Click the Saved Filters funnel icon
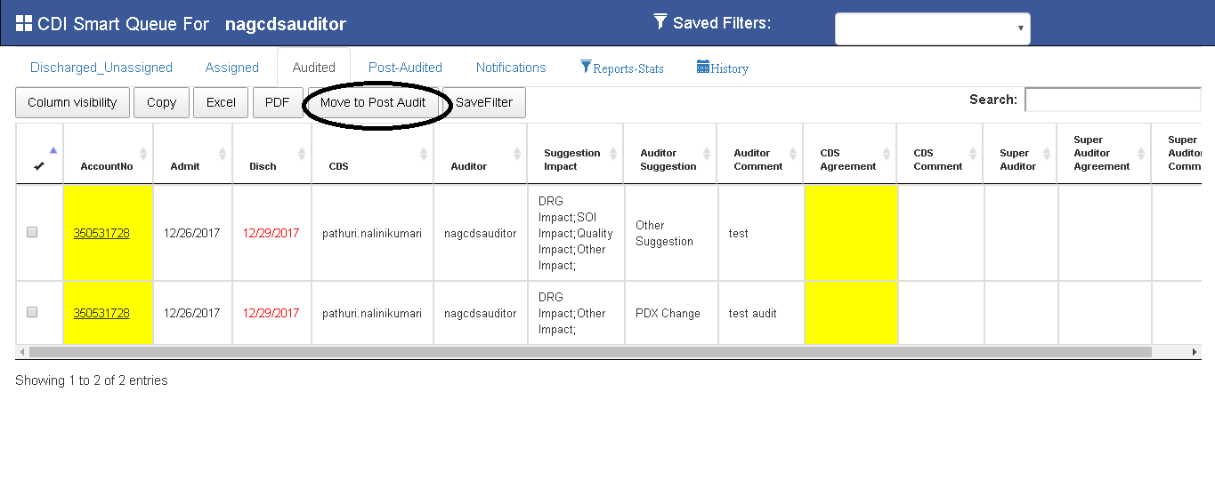The height and width of the screenshot is (488, 1215). click(660, 21)
